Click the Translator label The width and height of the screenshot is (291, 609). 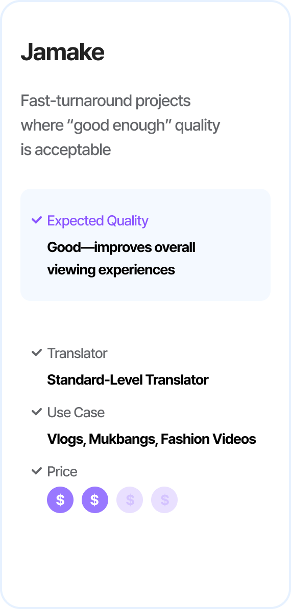click(77, 353)
